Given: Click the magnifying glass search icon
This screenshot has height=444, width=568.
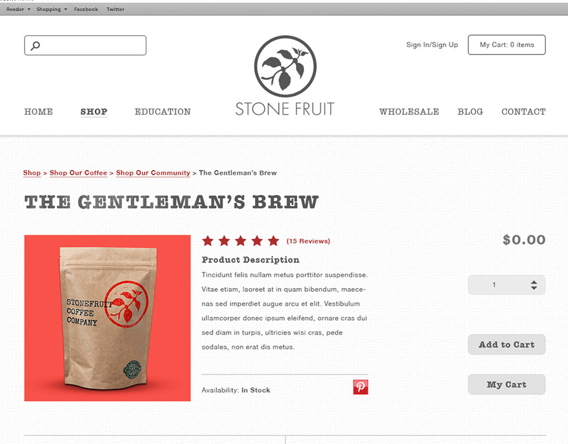Looking at the screenshot, I should pos(35,45).
